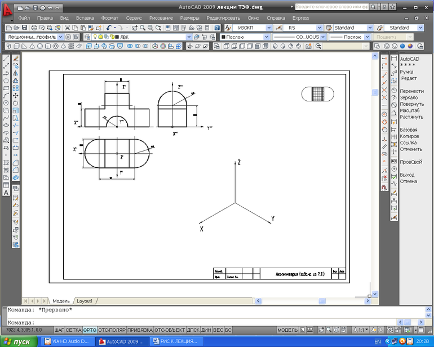This screenshot has height=347, width=434.
Task: Select the Multiline Text tool
Action: 6,193
